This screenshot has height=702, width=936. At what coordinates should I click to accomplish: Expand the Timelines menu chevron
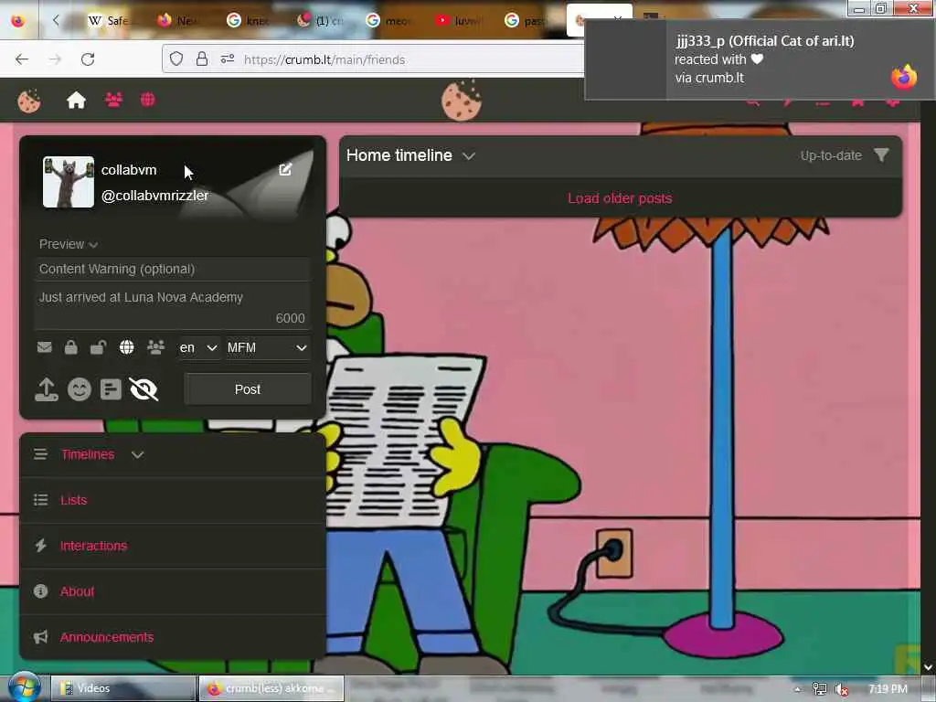tap(137, 455)
